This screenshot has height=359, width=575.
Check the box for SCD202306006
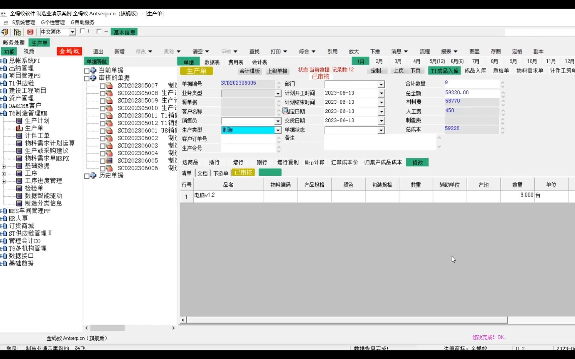click(102, 169)
